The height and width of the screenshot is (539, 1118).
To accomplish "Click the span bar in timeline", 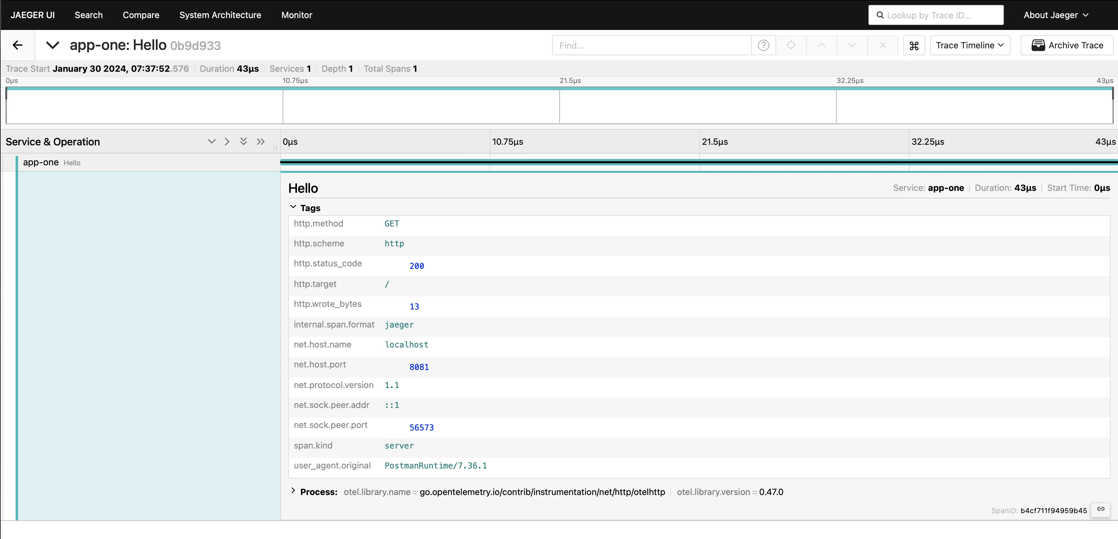I will [x=699, y=162].
